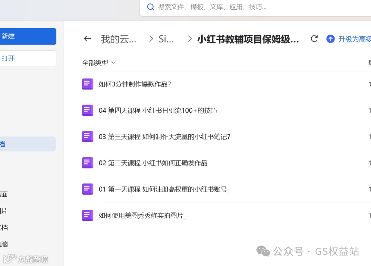Screen dimensions: 371x266
Task: Open document 如何3分钟制作爆款作品?
Action: click(135, 84)
